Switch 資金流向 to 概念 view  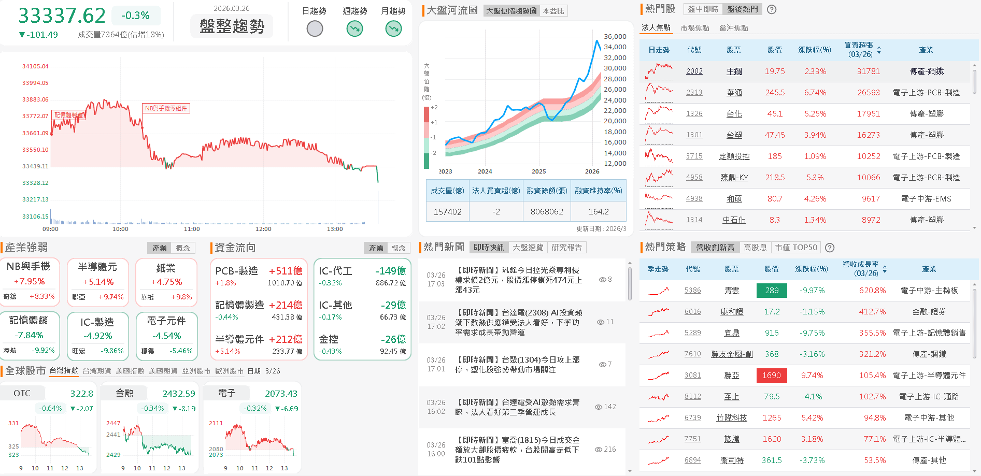click(399, 248)
